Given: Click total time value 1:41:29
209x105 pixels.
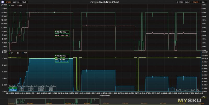Looking at the screenshot, I should (21, 88).
